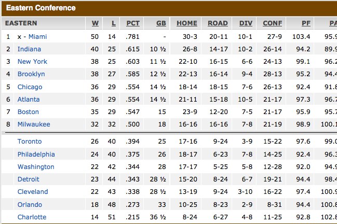Select the Brooklyn team link
The image size is (337, 224).
pos(31,74)
